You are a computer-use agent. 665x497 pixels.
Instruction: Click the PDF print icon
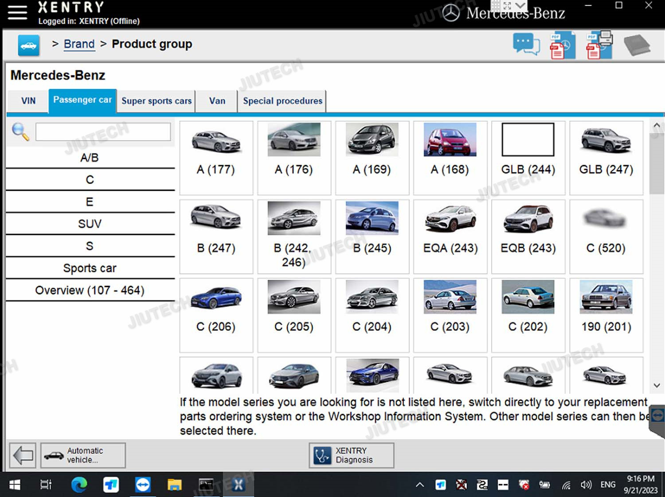coord(599,45)
